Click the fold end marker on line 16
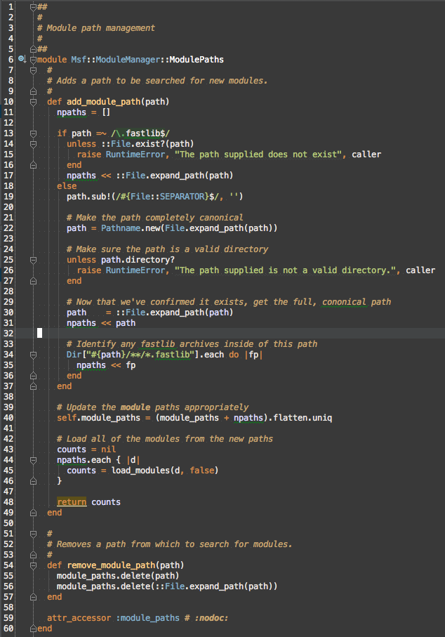Viewport: 445px width, 637px height. point(33,165)
